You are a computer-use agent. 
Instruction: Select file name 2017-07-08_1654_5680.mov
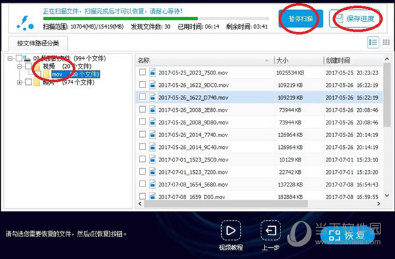point(193,185)
